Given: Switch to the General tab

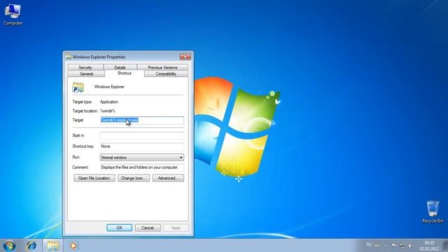Looking at the screenshot, I should click(86, 73).
